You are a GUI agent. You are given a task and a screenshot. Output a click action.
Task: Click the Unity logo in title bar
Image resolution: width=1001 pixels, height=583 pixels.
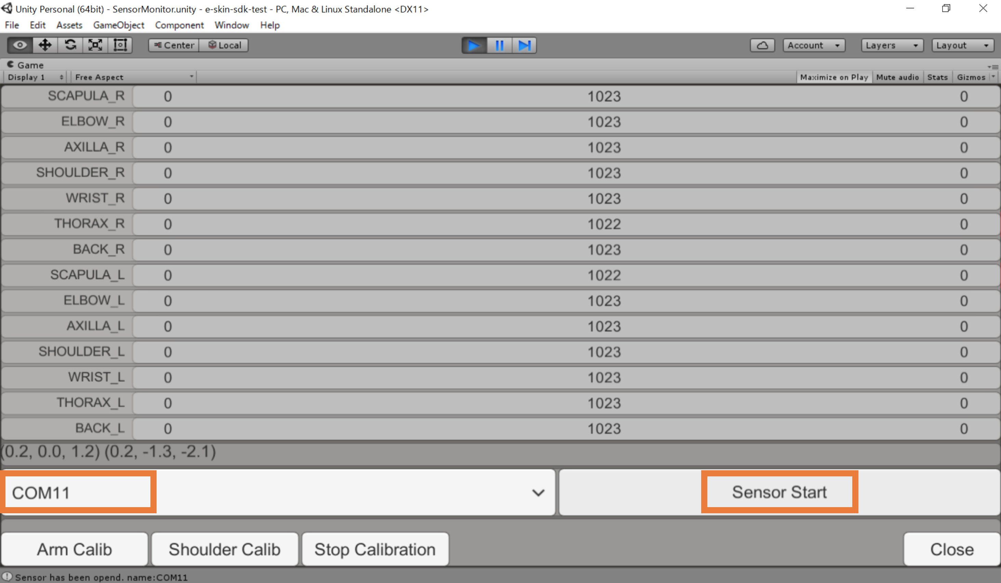pos(7,8)
